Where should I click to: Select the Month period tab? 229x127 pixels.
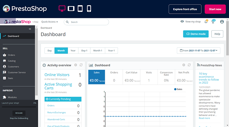click(x=61, y=51)
